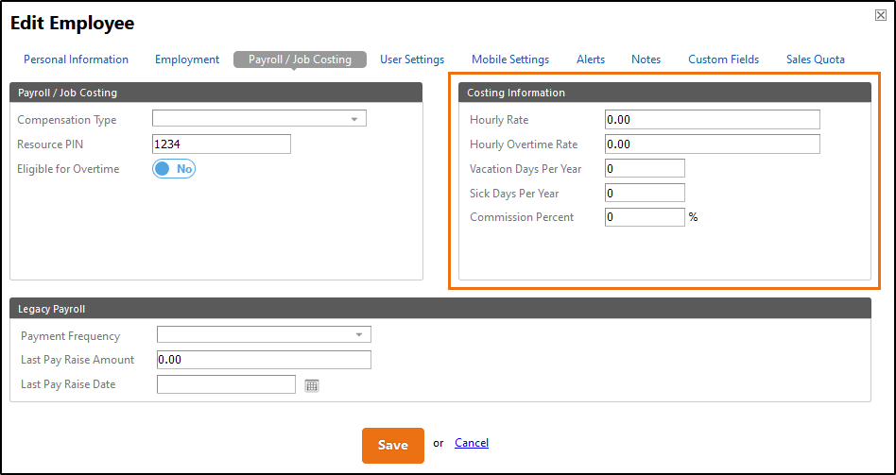Click the Edit Employee dialog title
Screen dimensions: 896x475
[x=73, y=24]
